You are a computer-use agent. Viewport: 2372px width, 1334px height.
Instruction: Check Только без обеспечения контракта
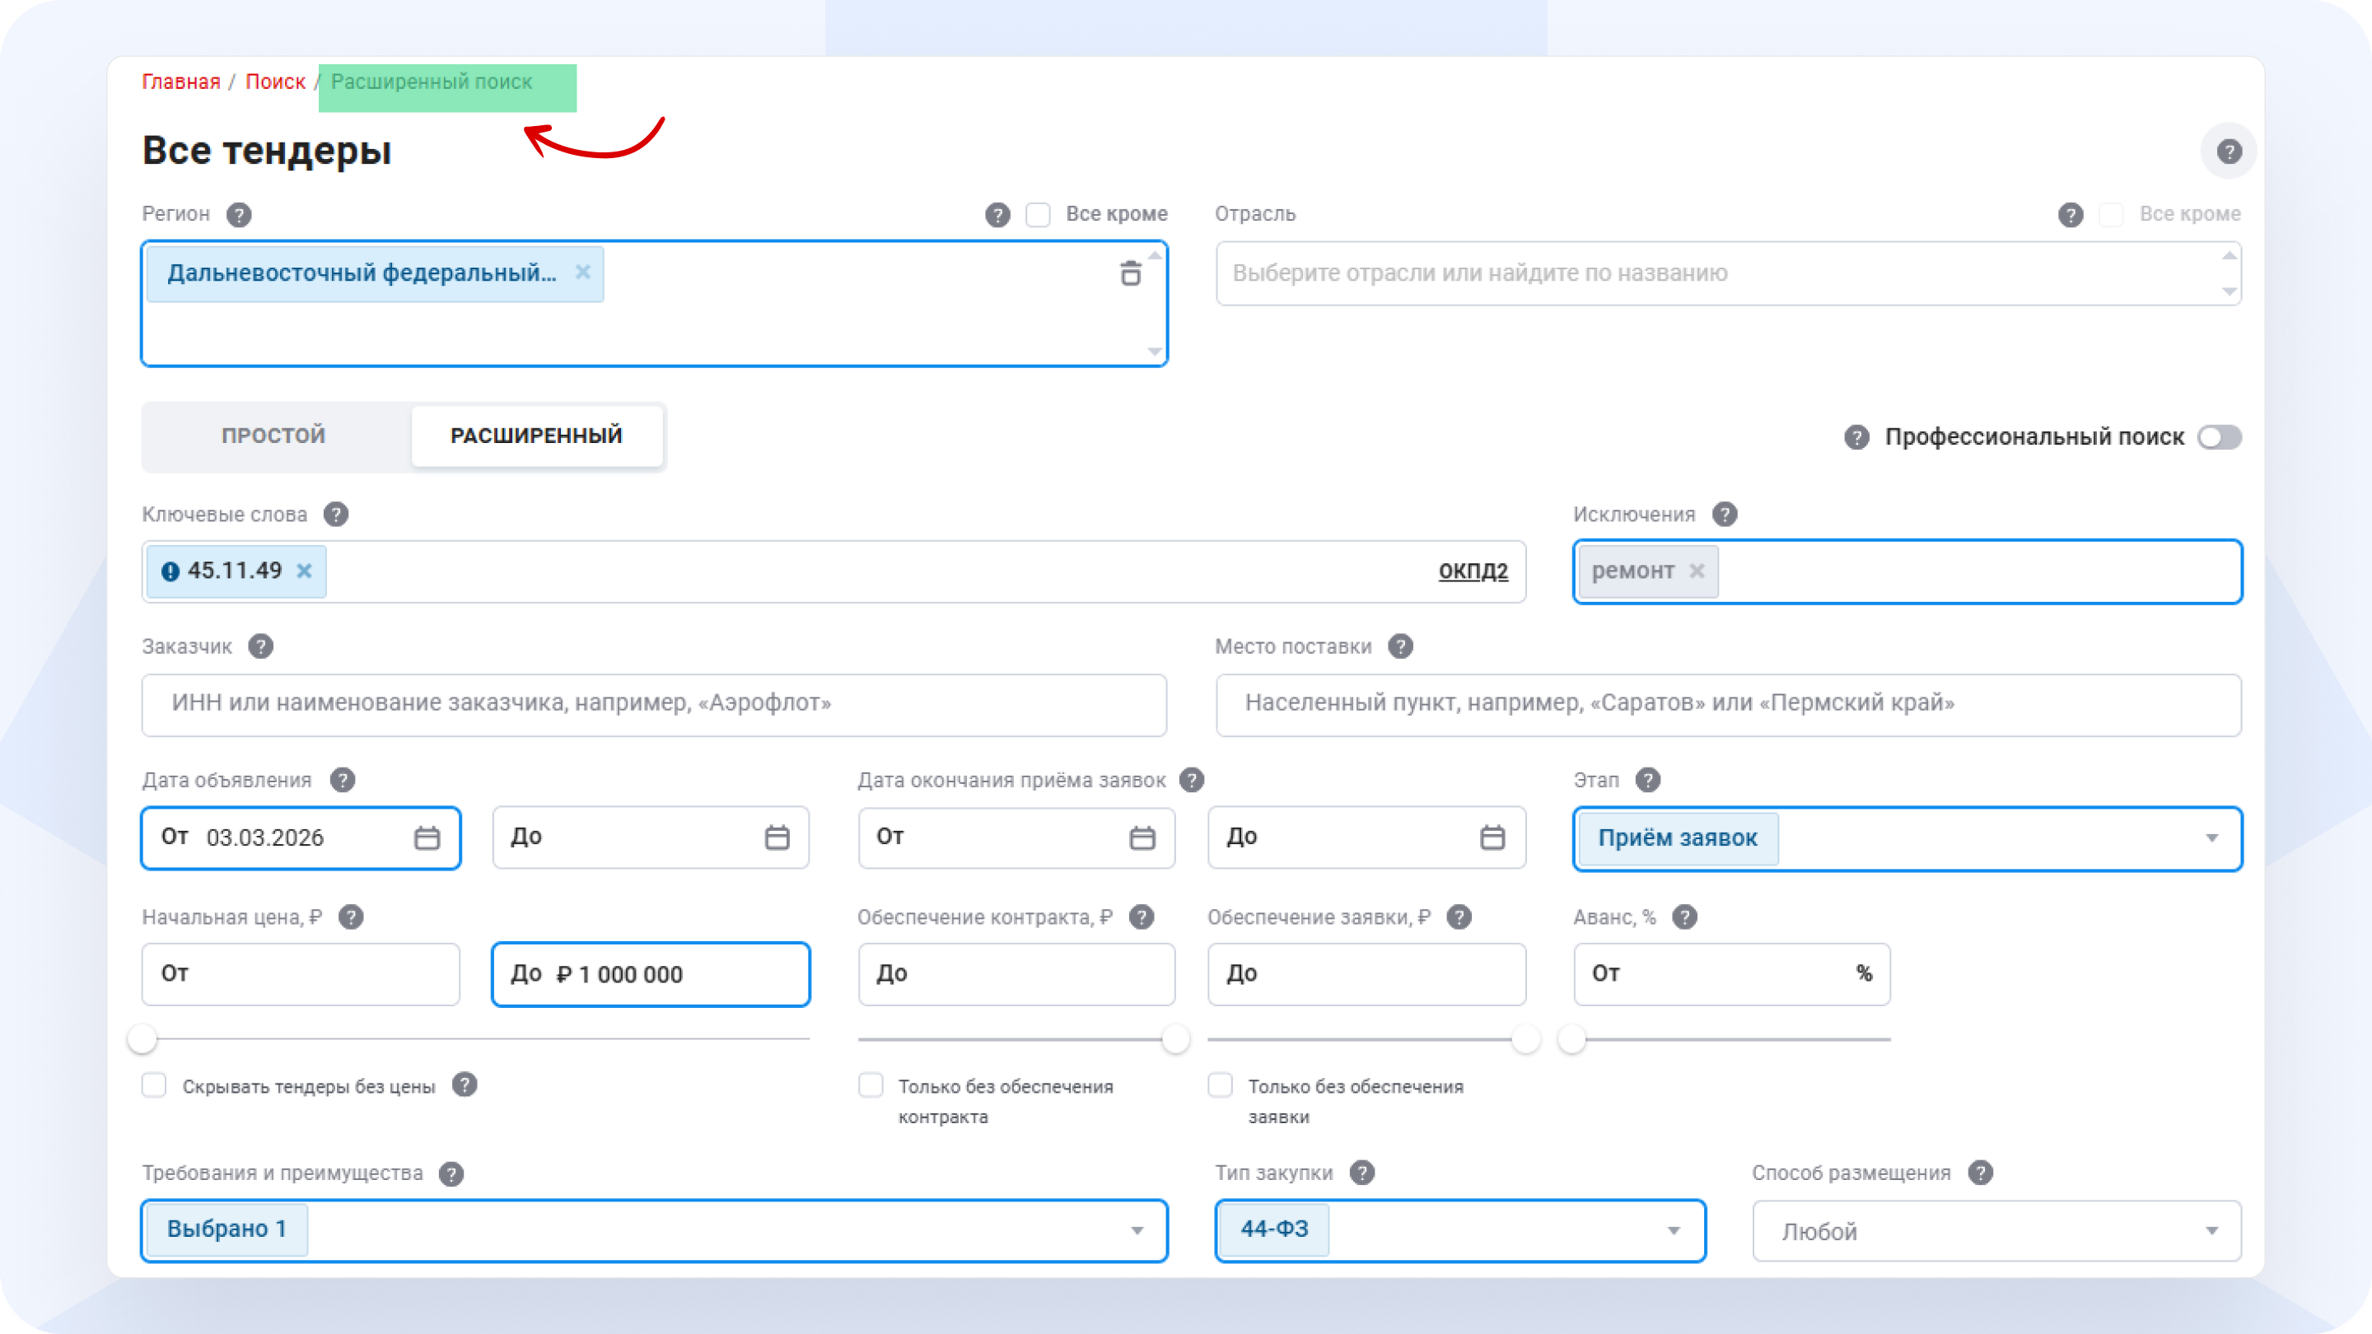pos(871,1085)
